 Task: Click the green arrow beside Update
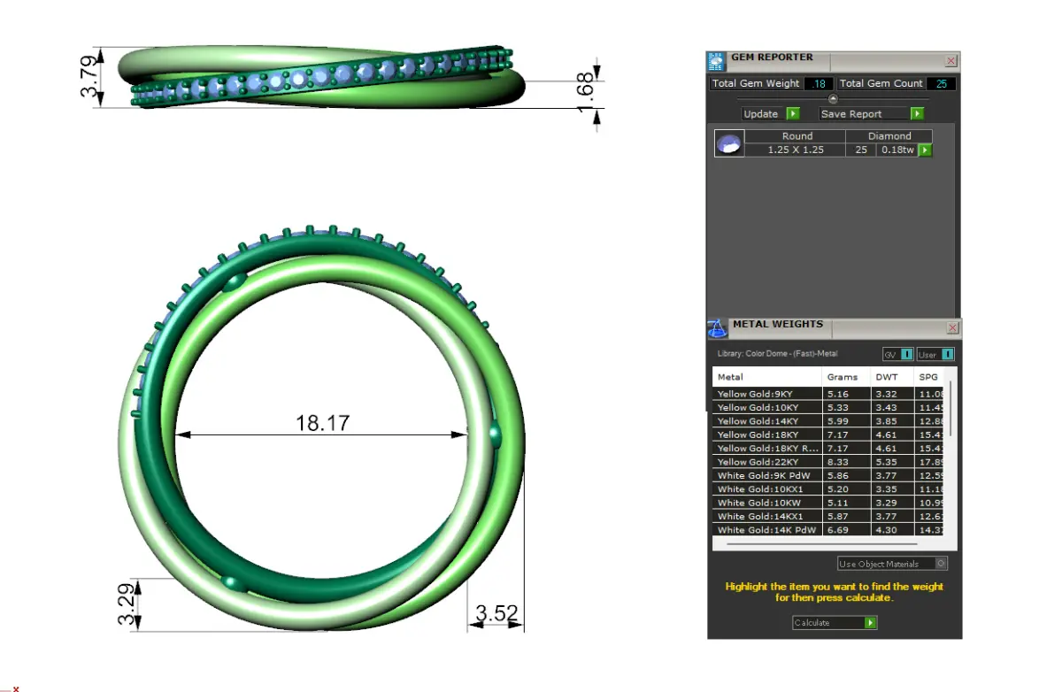[793, 114]
